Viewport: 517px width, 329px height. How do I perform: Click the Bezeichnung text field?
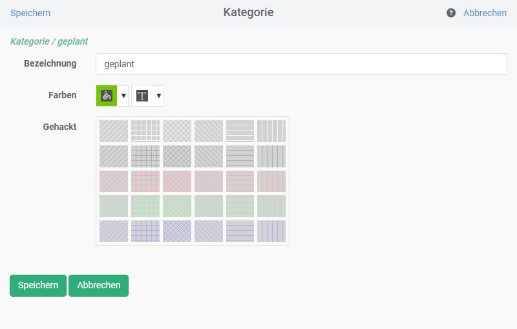tap(301, 64)
